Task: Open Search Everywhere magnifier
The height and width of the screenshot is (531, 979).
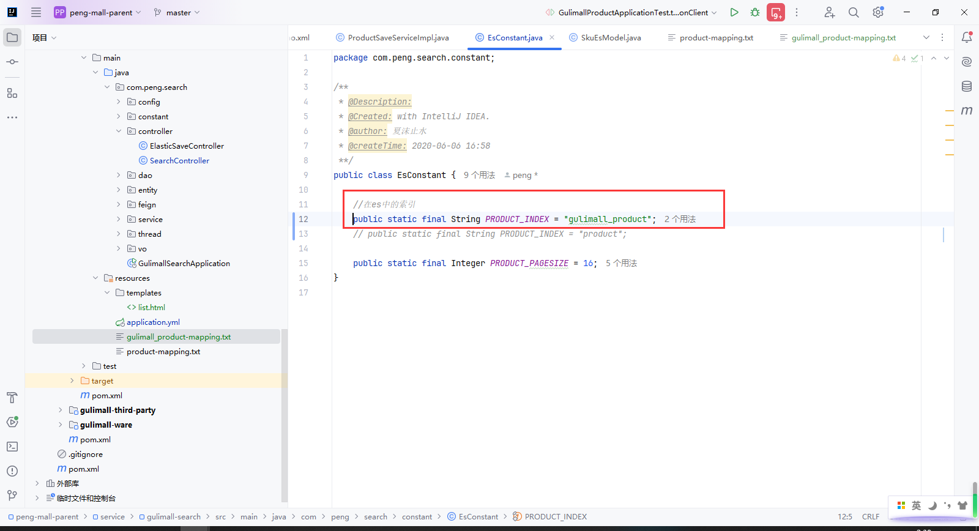Action: [x=854, y=12]
